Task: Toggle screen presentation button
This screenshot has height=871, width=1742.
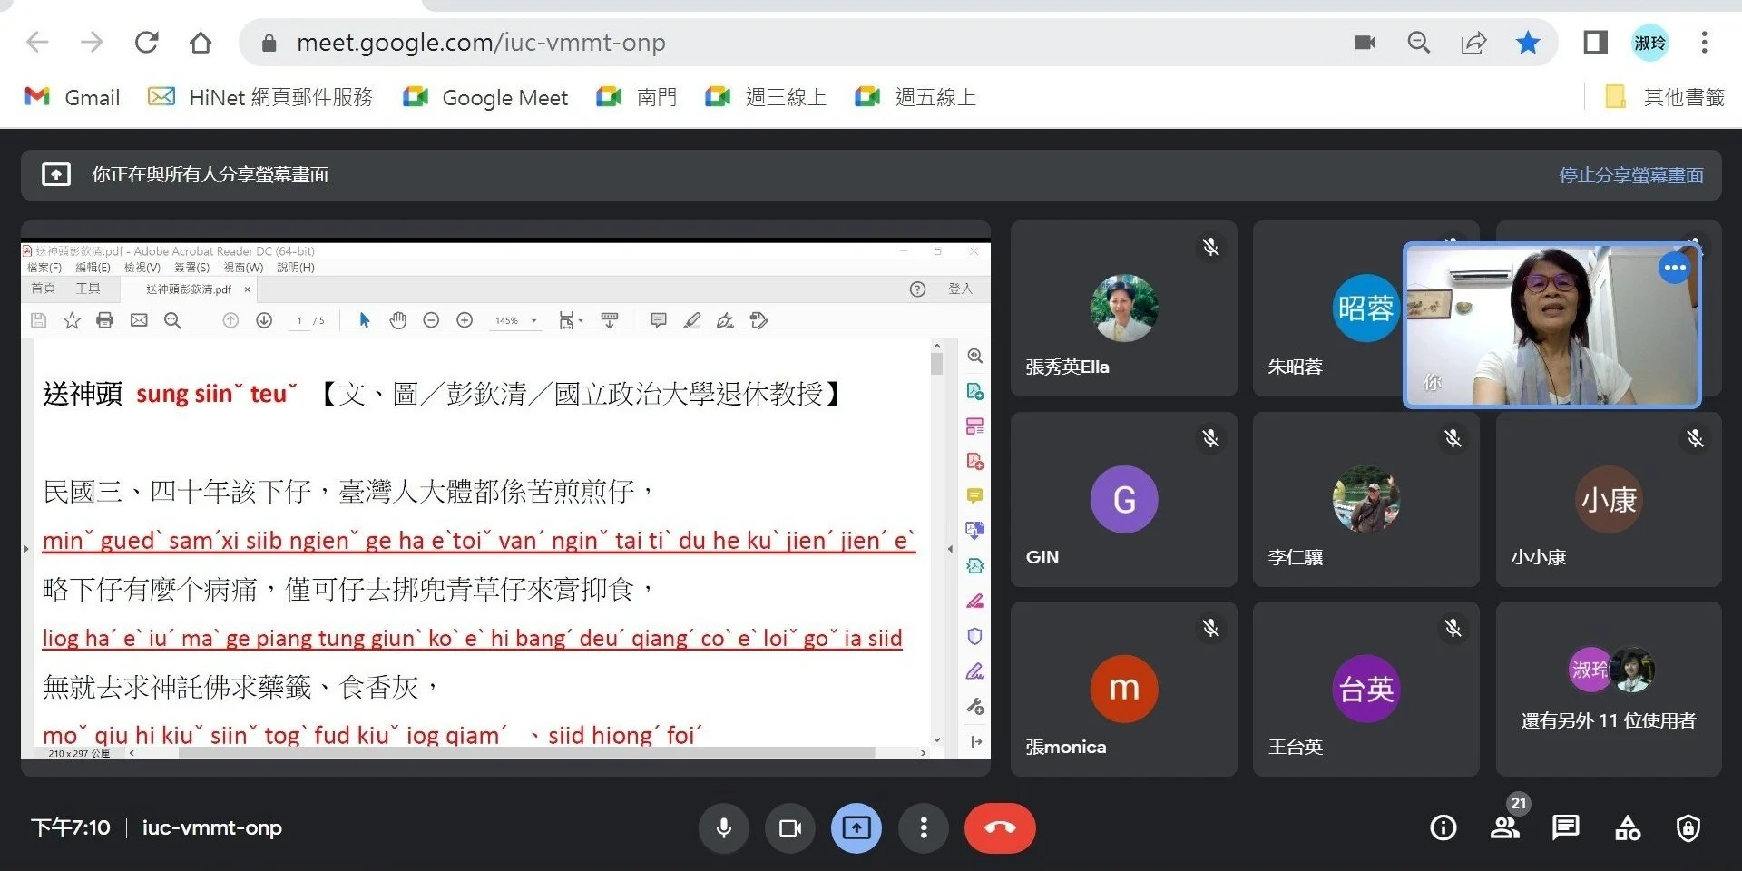Action: pos(856,828)
